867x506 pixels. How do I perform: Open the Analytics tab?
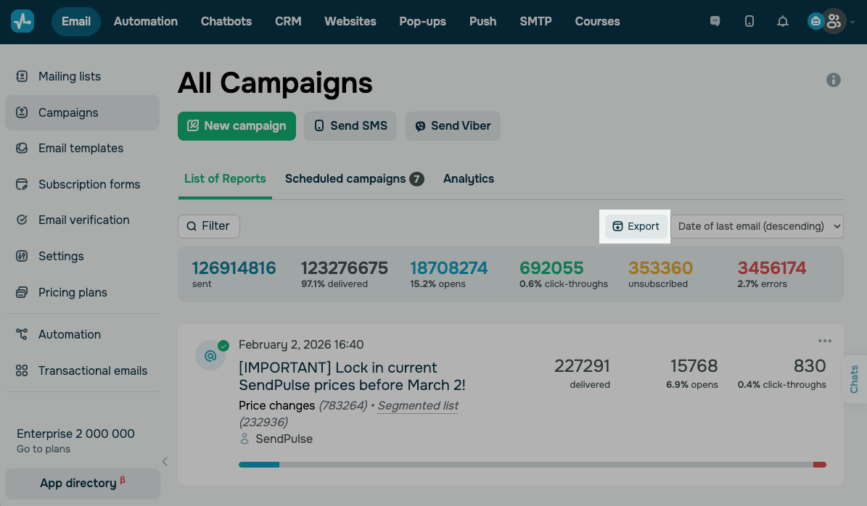469,179
